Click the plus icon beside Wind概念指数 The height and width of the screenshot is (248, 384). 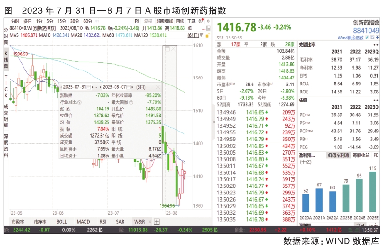(x=377, y=38)
